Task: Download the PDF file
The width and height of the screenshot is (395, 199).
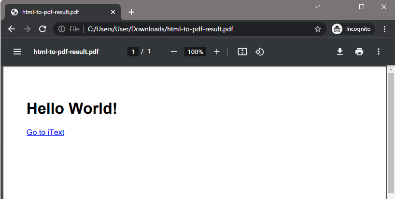Action: tap(340, 52)
